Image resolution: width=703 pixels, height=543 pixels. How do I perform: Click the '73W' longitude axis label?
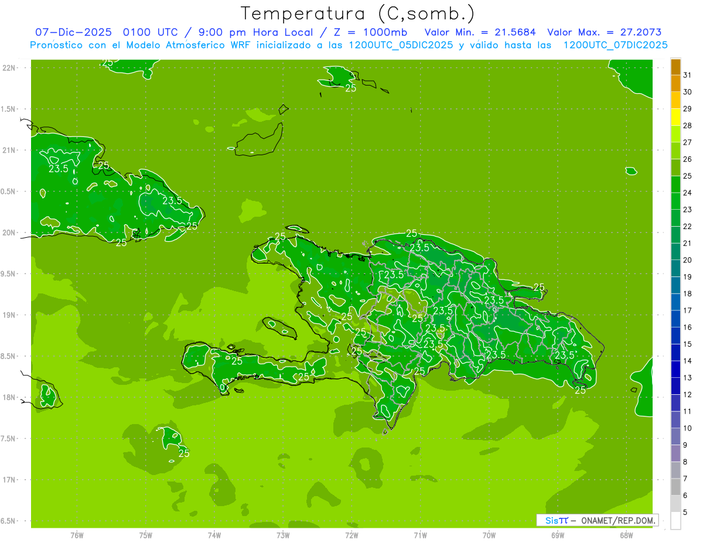283,535
